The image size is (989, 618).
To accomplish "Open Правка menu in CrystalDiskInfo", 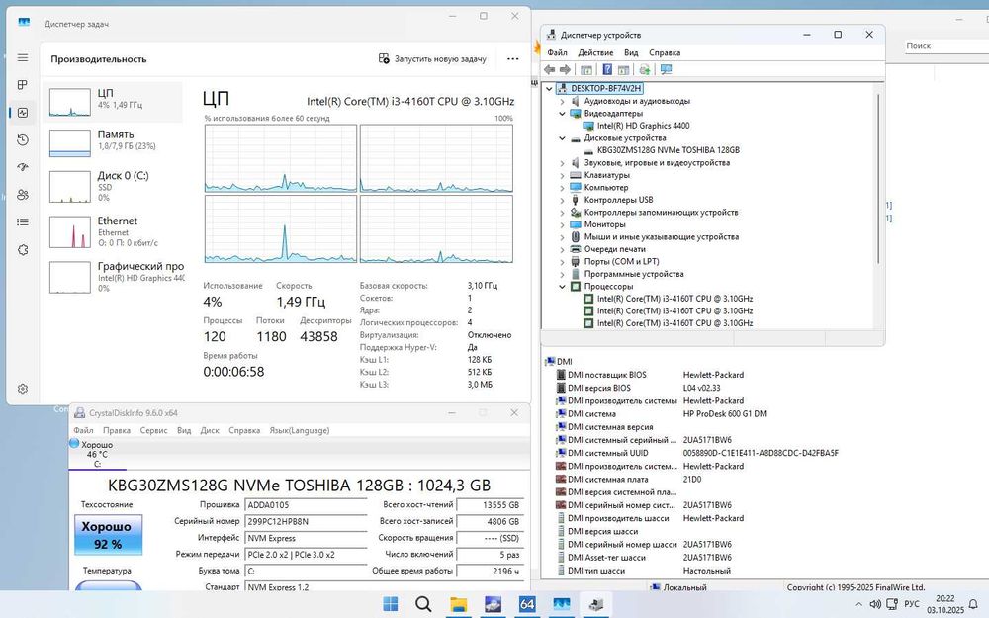I will [x=116, y=430].
